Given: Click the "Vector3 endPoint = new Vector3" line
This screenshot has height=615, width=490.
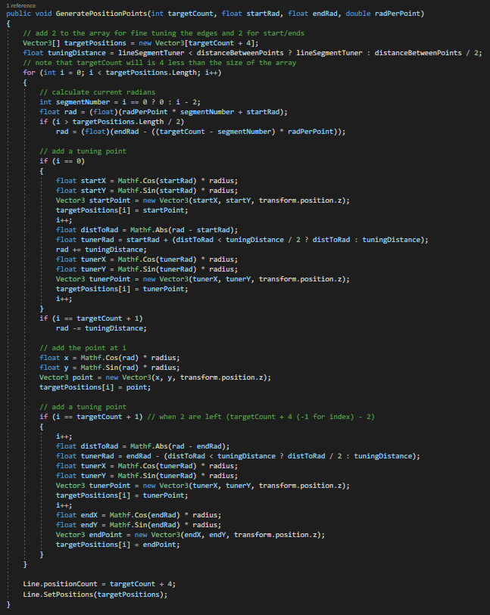Looking at the screenshot, I should [x=190, y=535].
